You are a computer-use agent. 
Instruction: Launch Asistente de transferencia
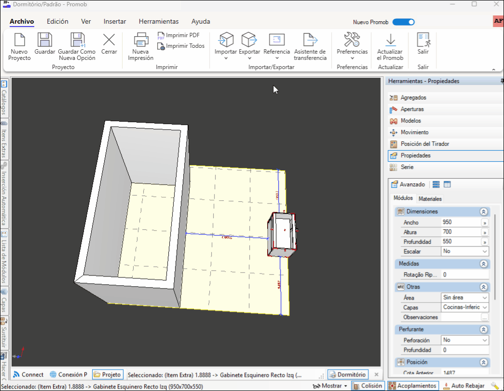tap(310, 40)
